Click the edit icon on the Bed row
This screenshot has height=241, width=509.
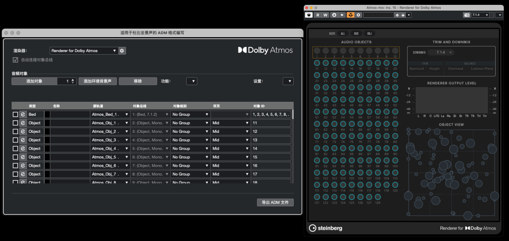[x=23, y=115]
